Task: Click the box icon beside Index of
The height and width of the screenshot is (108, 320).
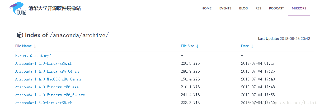Action: click(x=20, y=35)
